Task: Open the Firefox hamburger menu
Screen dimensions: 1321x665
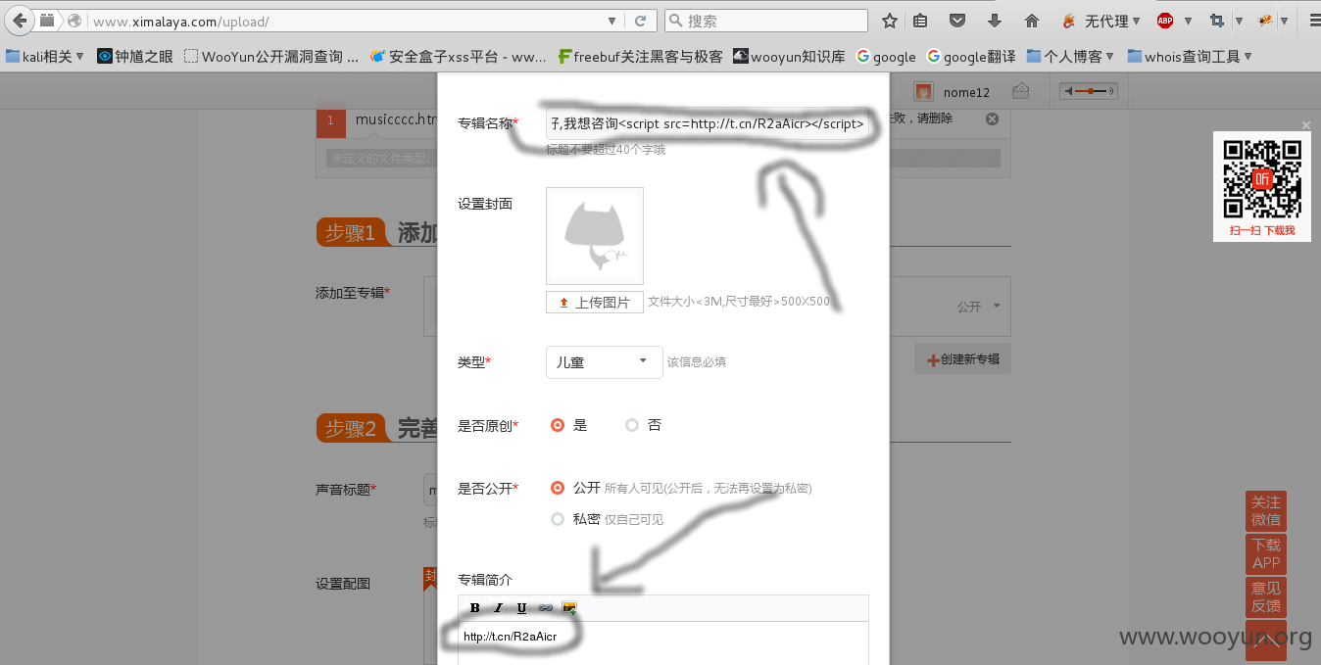Action: (x=1314, y=21)
